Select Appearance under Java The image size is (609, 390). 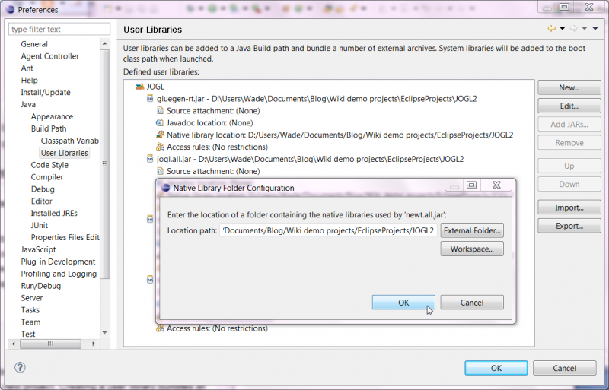coord(52,116)
